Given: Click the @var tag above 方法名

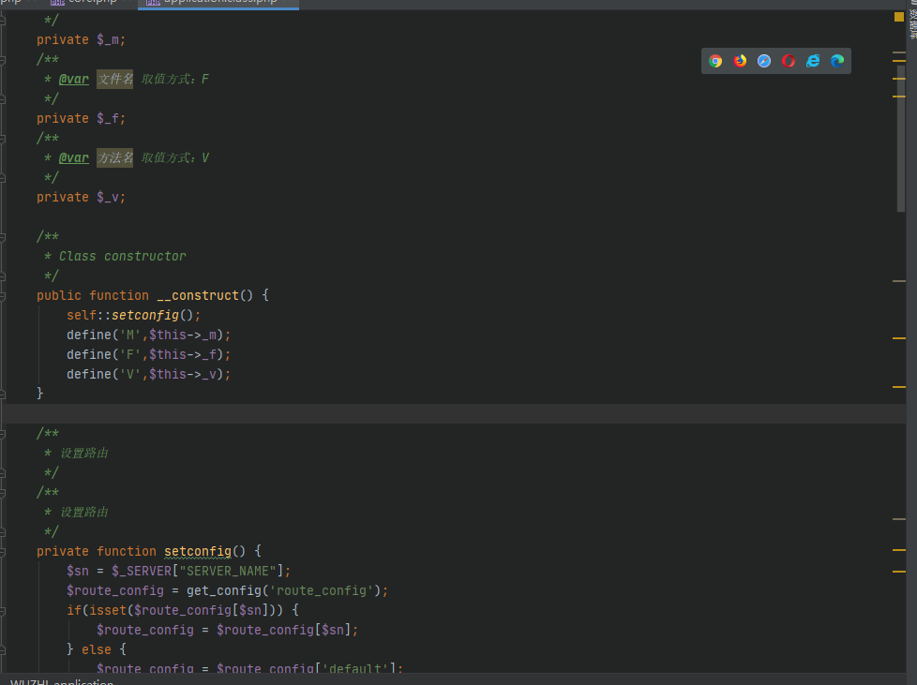Looking at the screenshot, I should [x=74, y=157].
